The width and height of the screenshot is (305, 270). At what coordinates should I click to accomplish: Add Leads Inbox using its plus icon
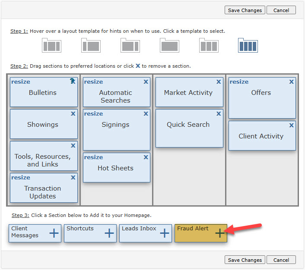tap(164, 233)
